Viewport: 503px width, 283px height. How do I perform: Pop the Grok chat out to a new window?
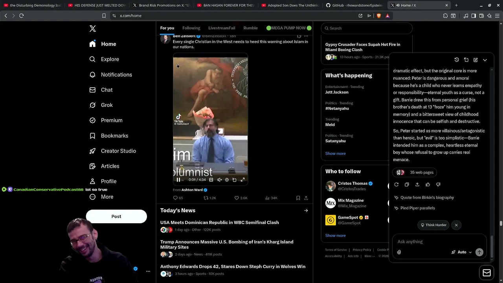466,60
